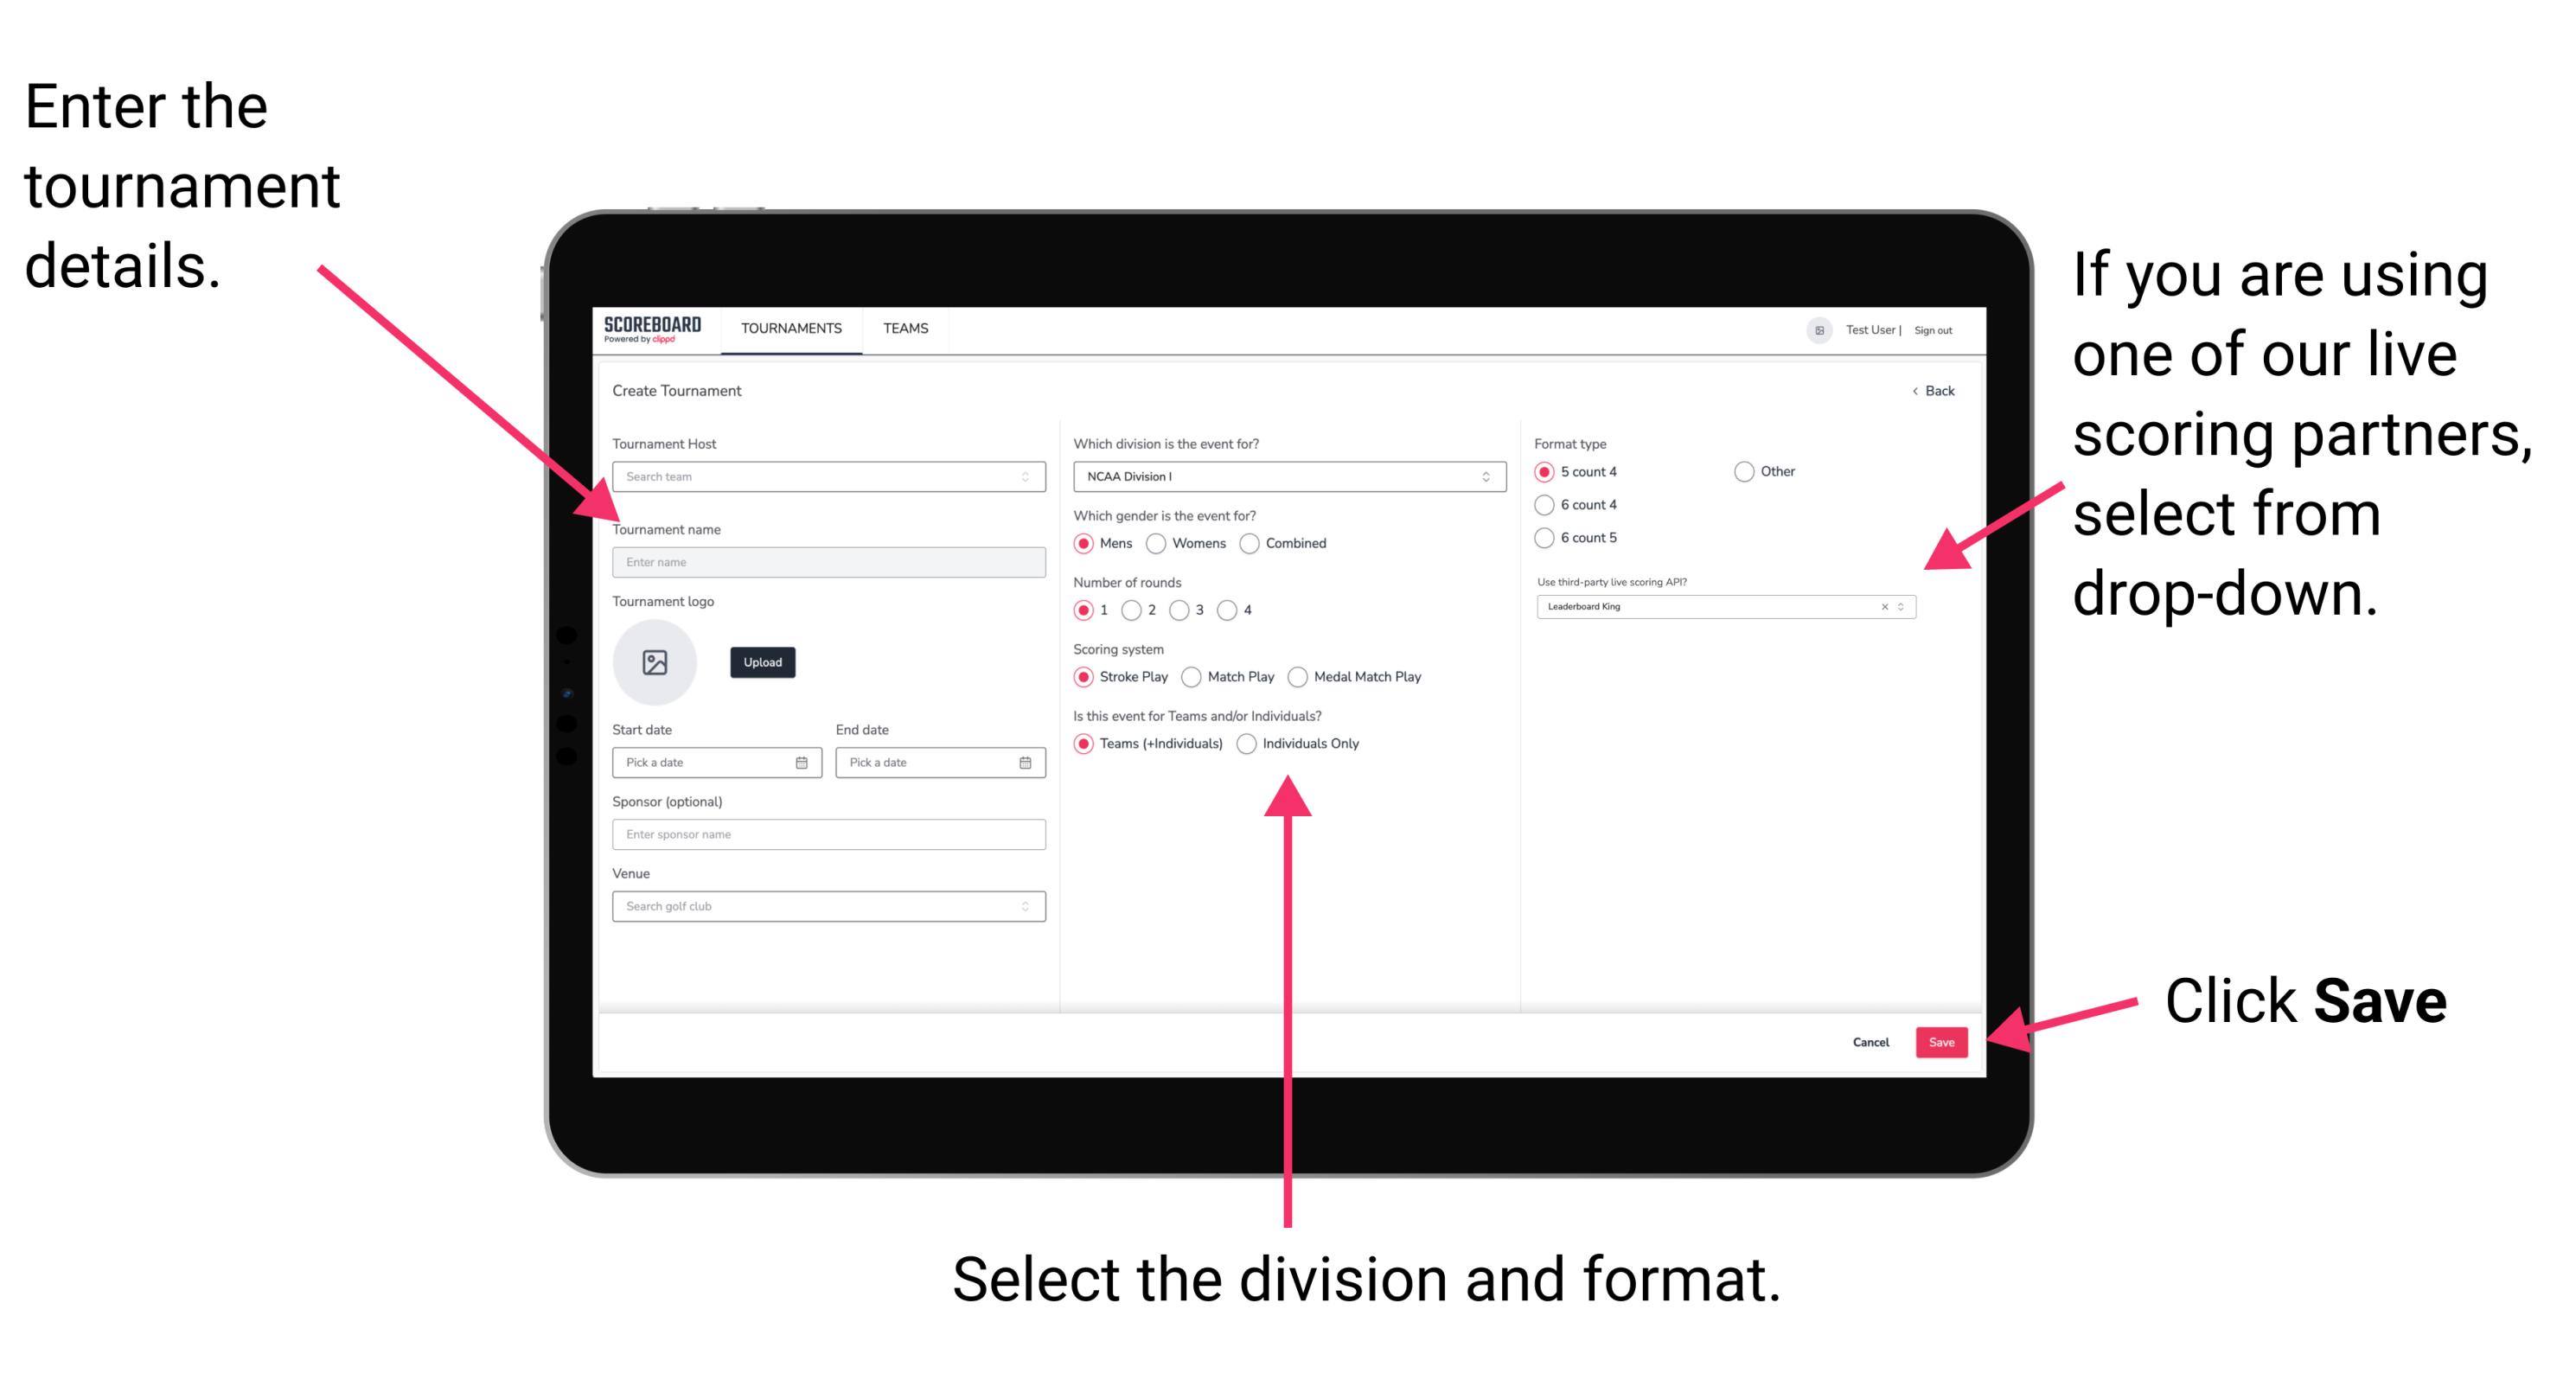This screenshot has height=1386, width=2576.
Task: Click the venue search dropdown icon
Action: (x=1024, y=904)
